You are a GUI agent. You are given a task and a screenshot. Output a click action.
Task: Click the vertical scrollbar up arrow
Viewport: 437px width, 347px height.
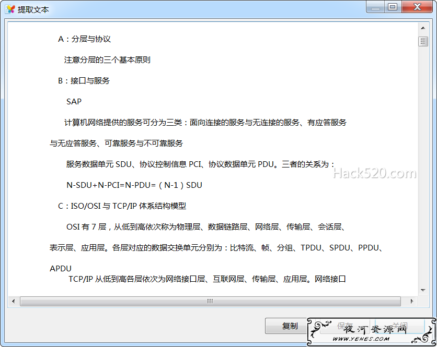coord(423,28)
